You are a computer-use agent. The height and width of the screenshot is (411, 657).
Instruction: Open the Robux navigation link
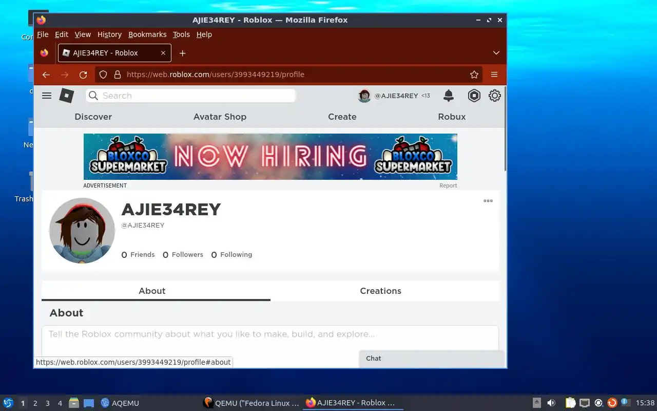(452, 117)
